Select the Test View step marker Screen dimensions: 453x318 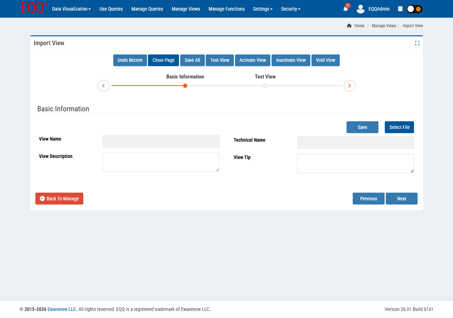(265, 86)
